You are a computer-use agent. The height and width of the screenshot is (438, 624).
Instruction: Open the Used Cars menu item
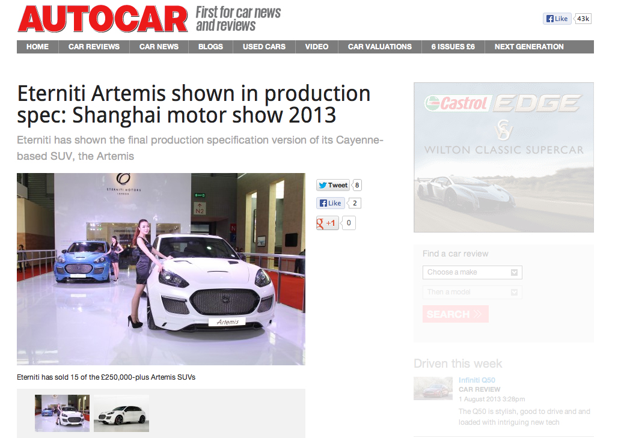[x=264, y=47]
